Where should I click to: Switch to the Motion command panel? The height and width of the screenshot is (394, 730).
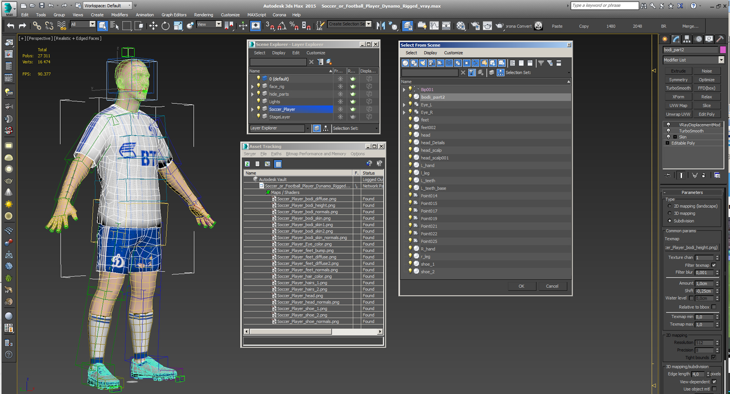point(698,39)
